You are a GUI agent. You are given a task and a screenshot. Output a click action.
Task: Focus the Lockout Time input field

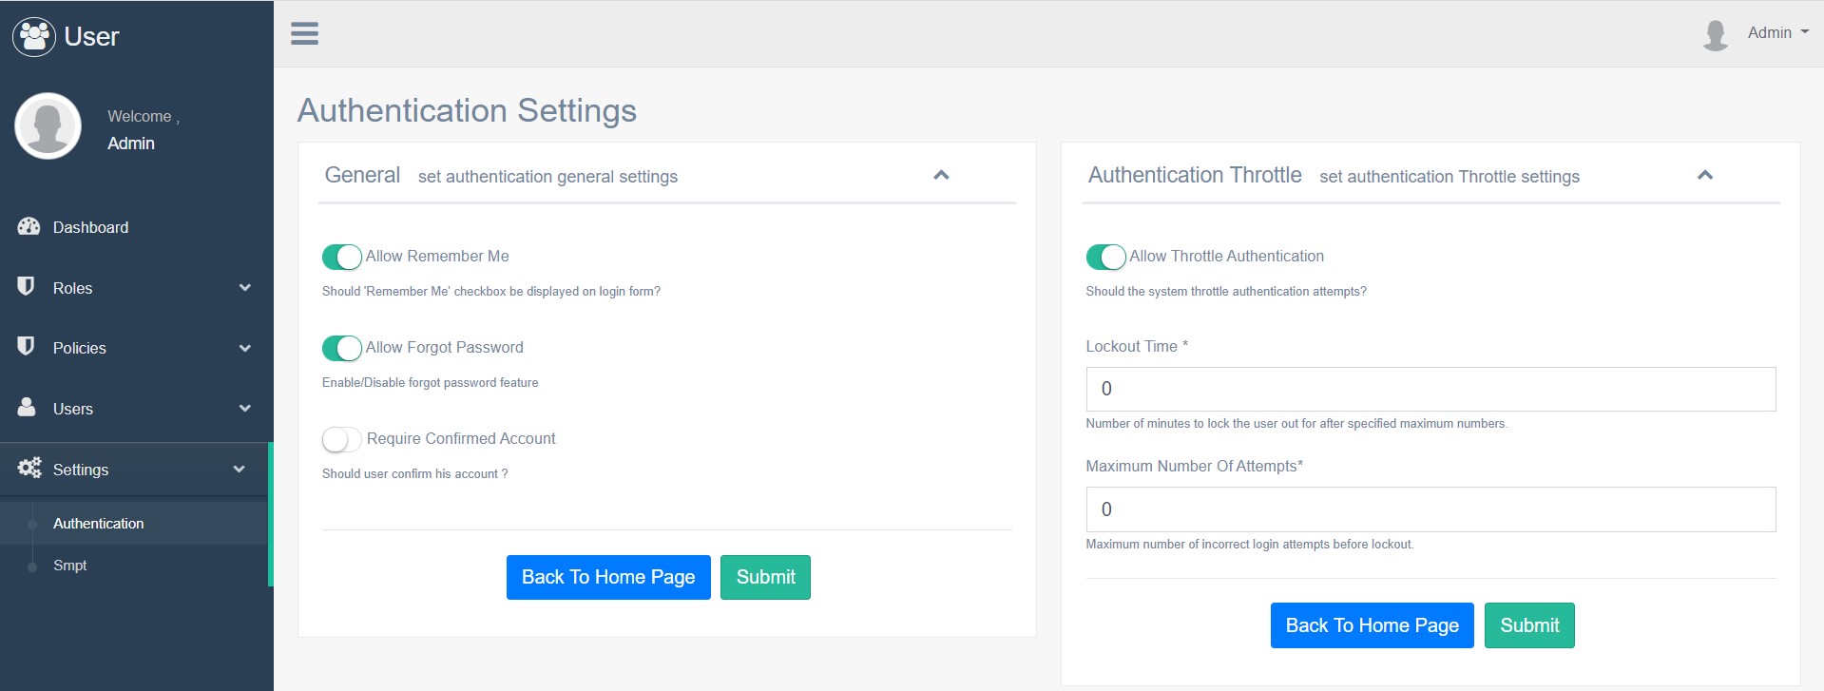click(1430, 389)
